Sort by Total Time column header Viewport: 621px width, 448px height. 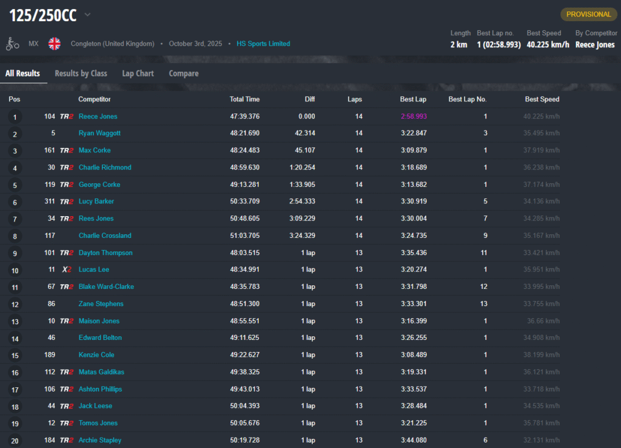[244, 100]
